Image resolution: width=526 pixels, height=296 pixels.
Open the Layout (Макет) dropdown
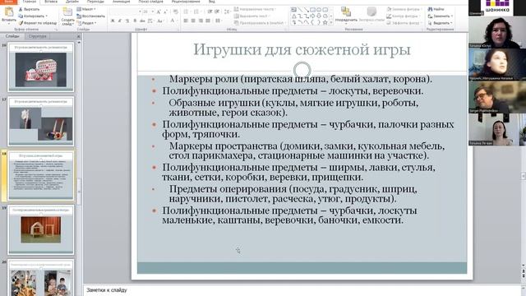86,9
